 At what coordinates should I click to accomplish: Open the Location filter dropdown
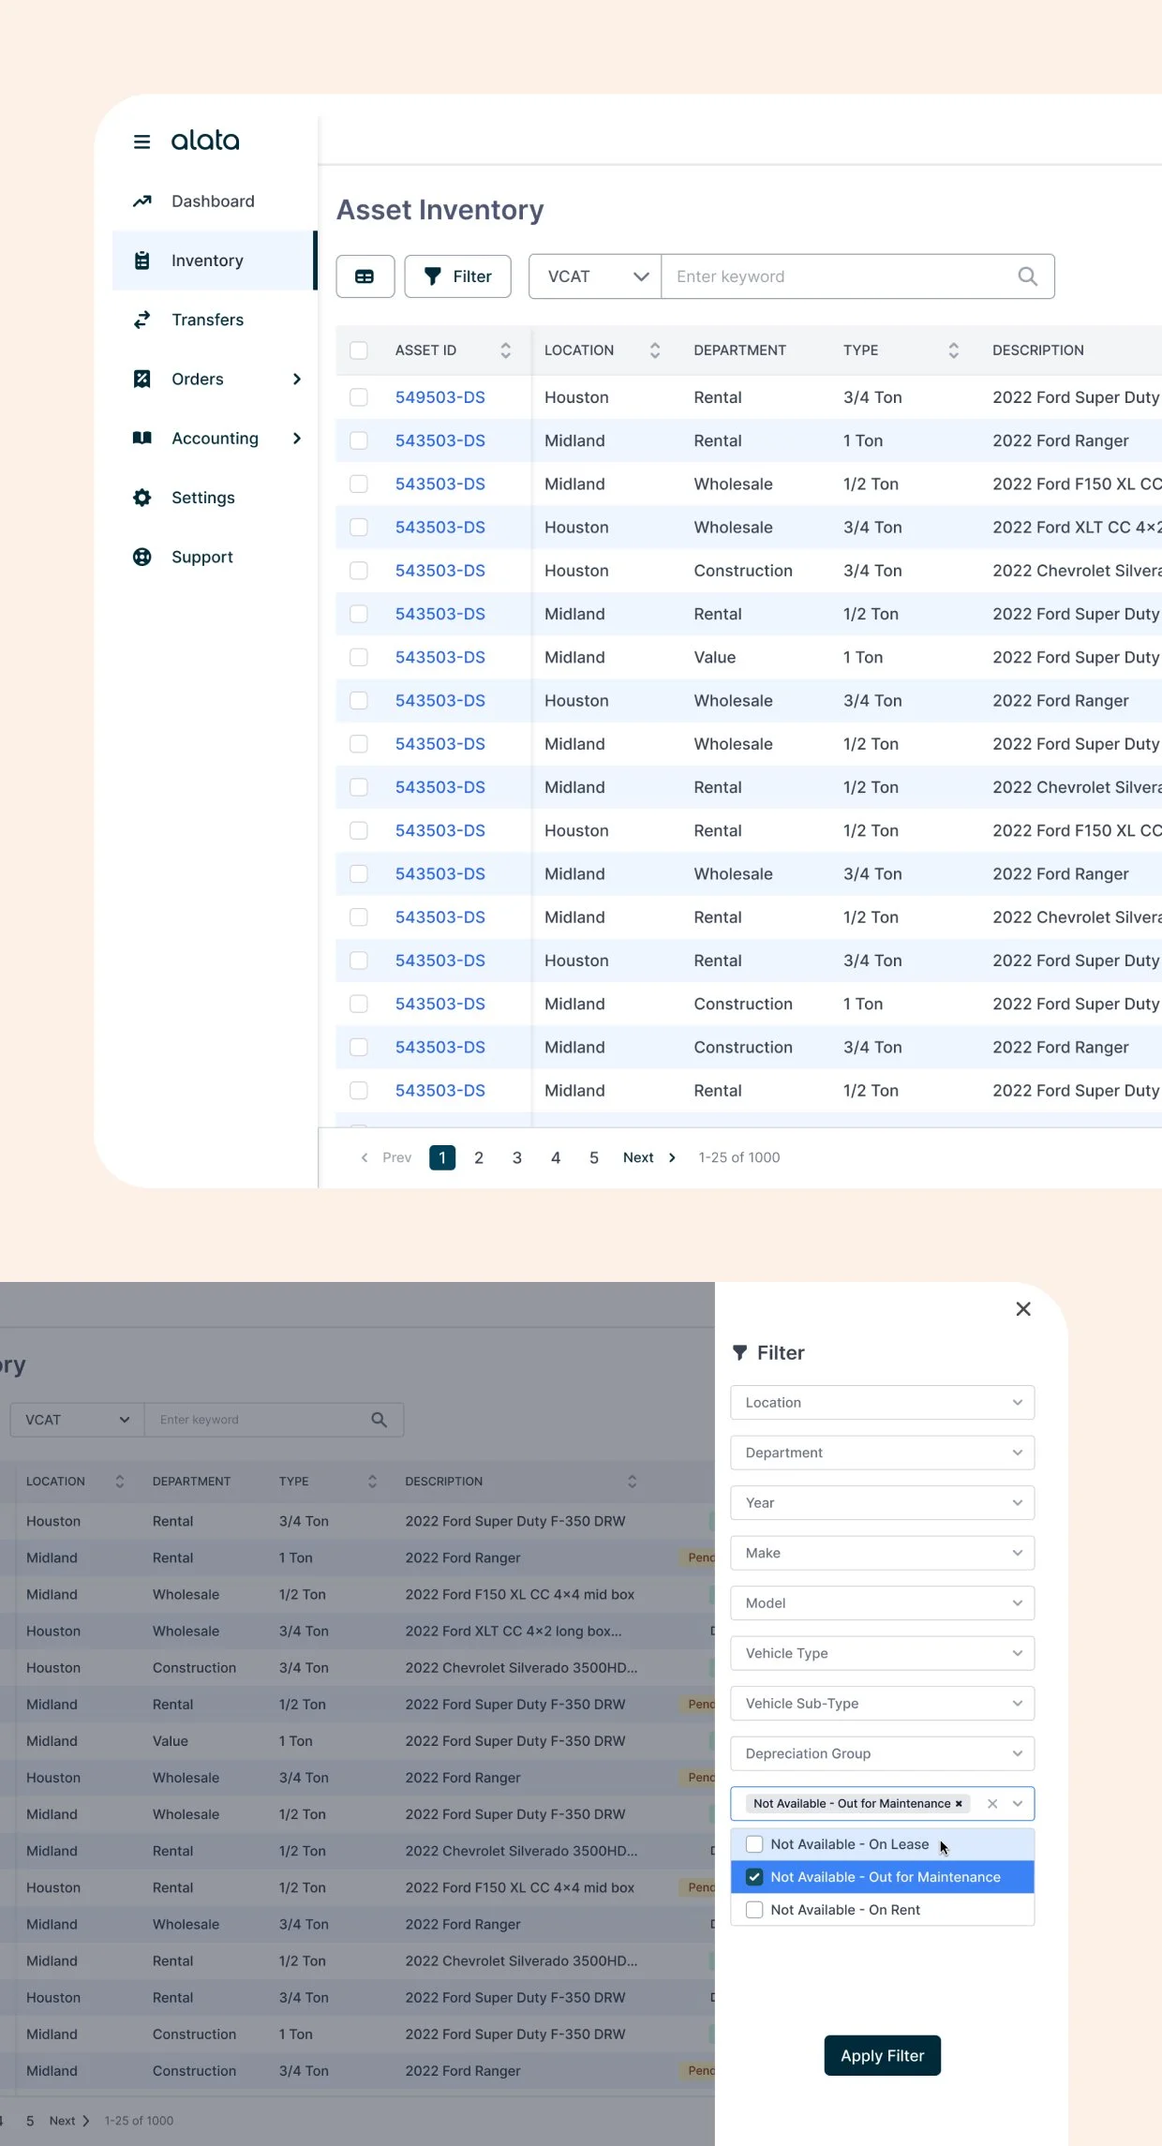click(883, 1403)
